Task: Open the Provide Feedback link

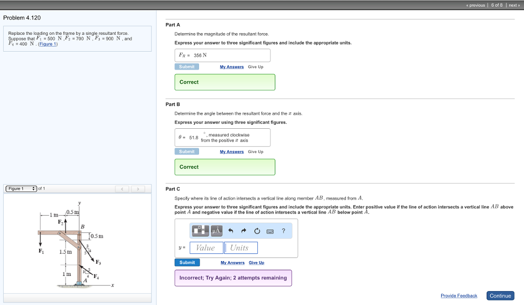Action: [458, 296]
